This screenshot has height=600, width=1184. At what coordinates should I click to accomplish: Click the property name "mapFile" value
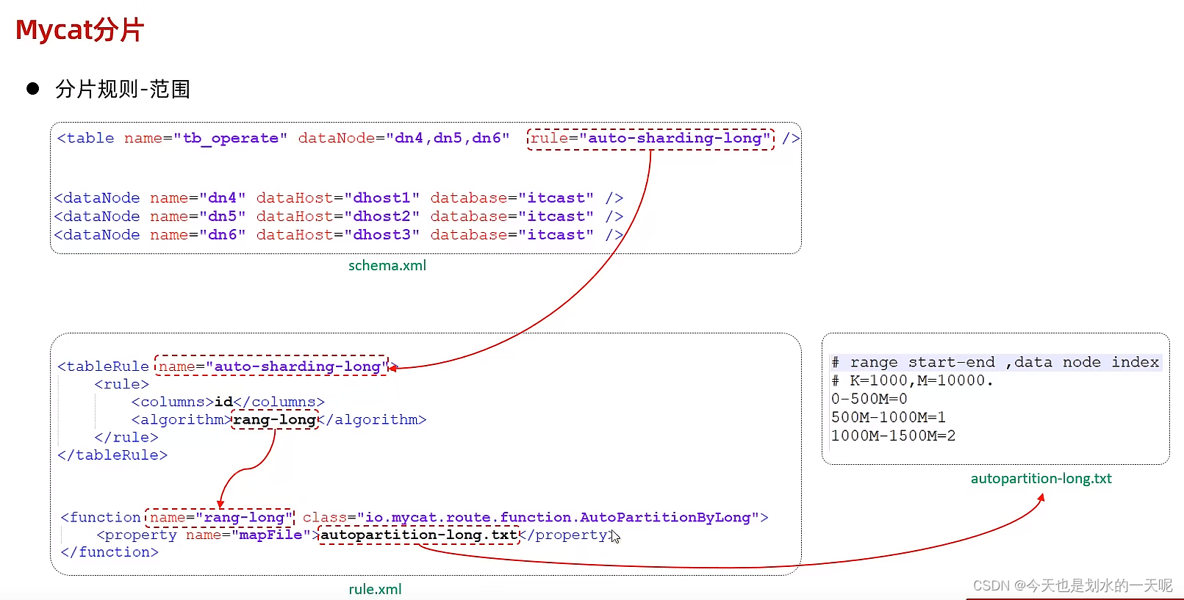click(270, 535)
